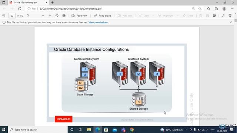This screenshot has width=237, height=133.
Task: Close the Oracle 19c workshop.pdf tab
Action: click(47, 3)
